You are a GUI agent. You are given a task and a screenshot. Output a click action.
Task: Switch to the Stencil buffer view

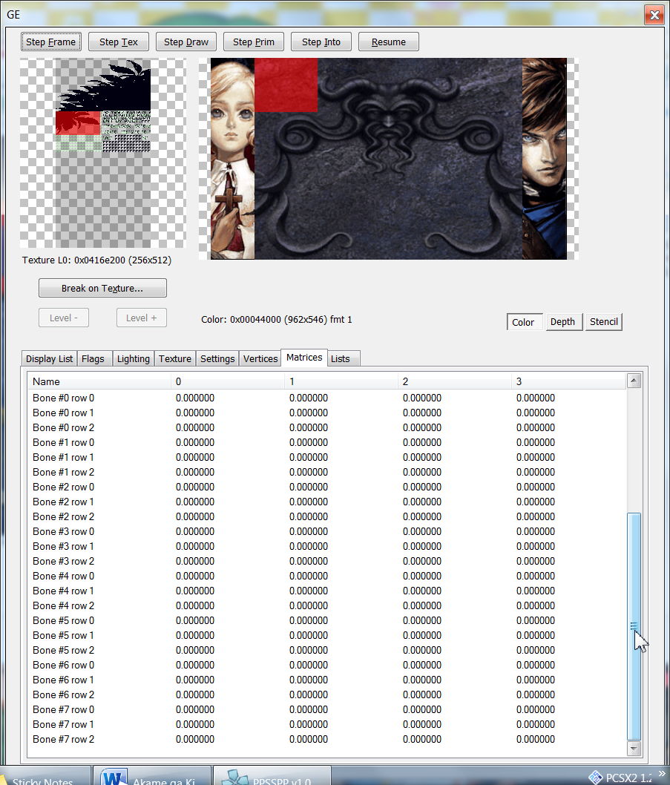point(603,322)
